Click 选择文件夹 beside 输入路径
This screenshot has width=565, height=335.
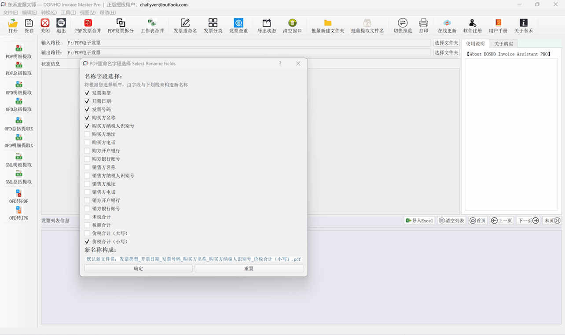[x=446, y=43]
